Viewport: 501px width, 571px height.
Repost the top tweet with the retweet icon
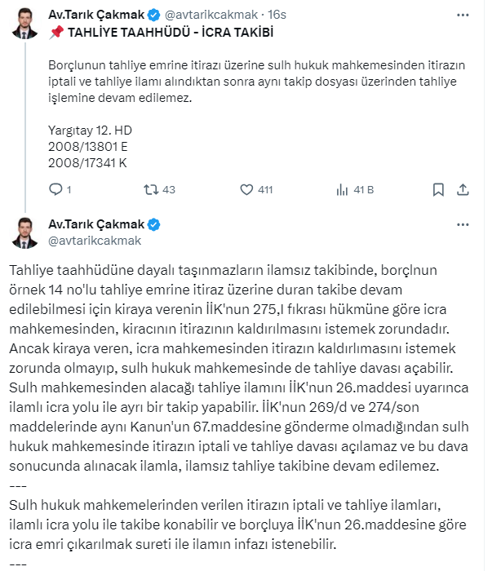tap(150, 190)
